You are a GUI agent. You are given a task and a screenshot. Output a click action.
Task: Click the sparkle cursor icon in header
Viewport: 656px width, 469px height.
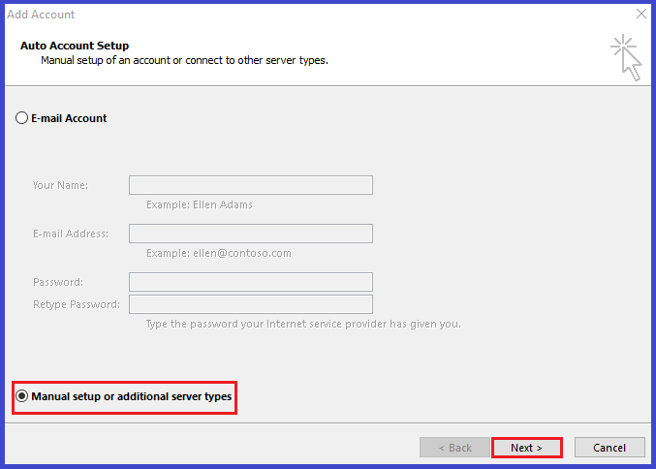coord(626,58)
